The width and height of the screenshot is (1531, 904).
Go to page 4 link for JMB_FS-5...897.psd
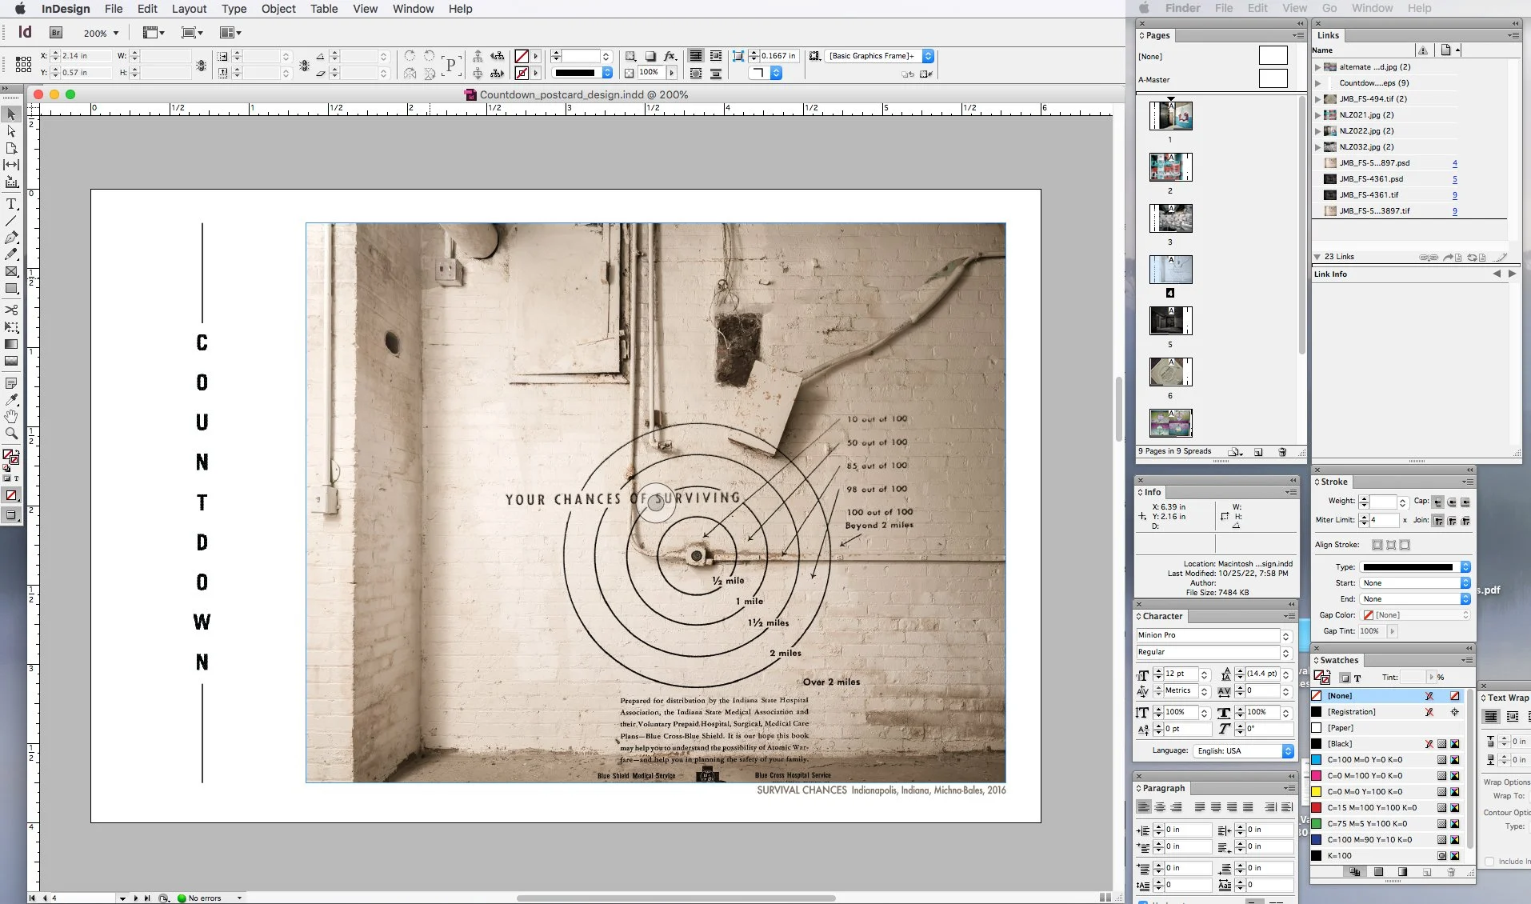[x=1454, y=163]
